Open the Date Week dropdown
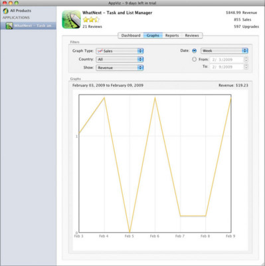This screenshot has width=265, height=266. tap(224, 51)
